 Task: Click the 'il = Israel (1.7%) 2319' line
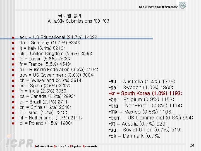pyautogui.click(x=43, y=112)
